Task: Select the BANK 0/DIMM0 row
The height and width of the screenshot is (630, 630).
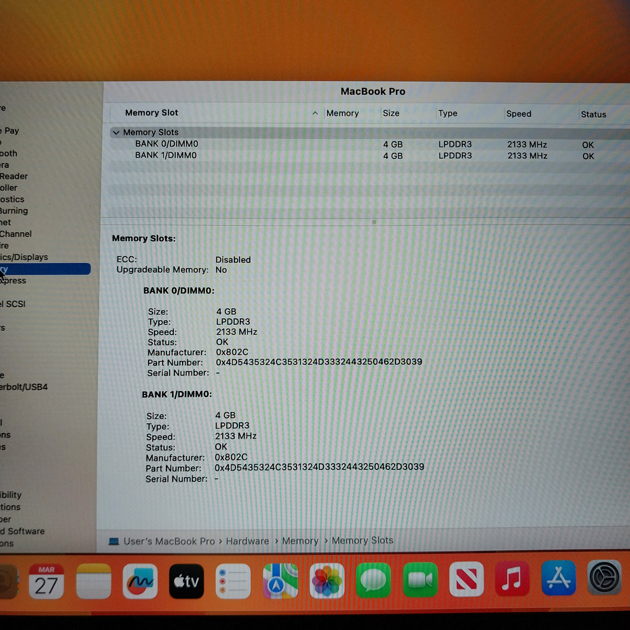Action: point(370,144)
